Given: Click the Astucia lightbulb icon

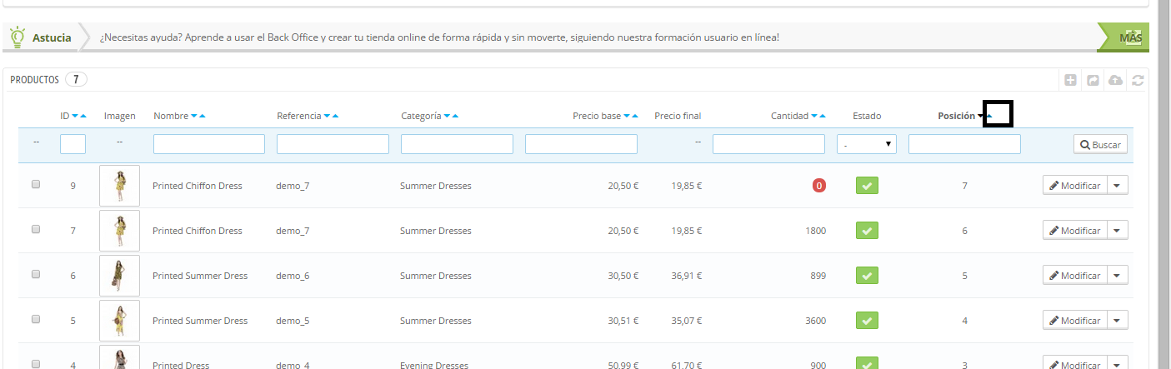Looking at the screenshot, I should tap(17, 37).
